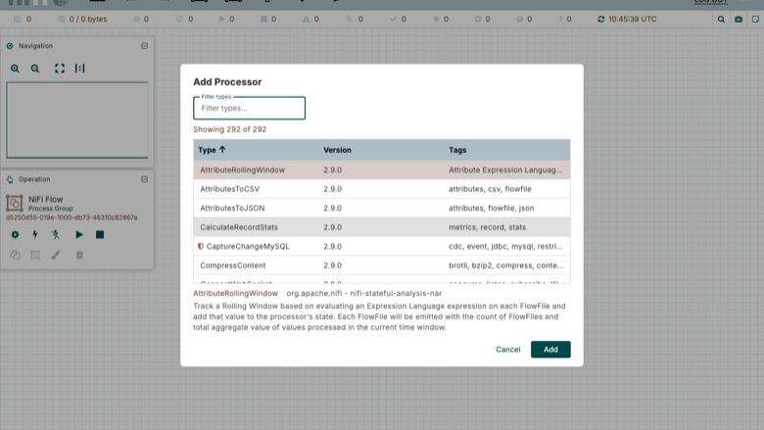Click the restricted shield icon by CaptureChangeMySQL
Screen dimensions: 764x430
pyautogui.click(x=200, y=247)
